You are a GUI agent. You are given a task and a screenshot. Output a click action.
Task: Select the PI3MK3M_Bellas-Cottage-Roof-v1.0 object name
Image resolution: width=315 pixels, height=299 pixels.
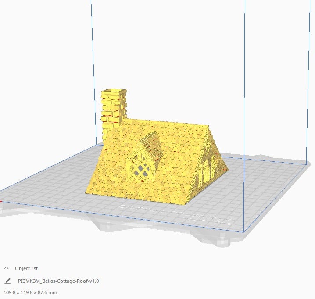pyautogui.click(x=58, y=281)
